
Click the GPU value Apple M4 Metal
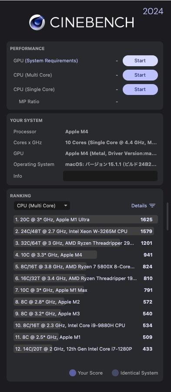tap(111, 153)
